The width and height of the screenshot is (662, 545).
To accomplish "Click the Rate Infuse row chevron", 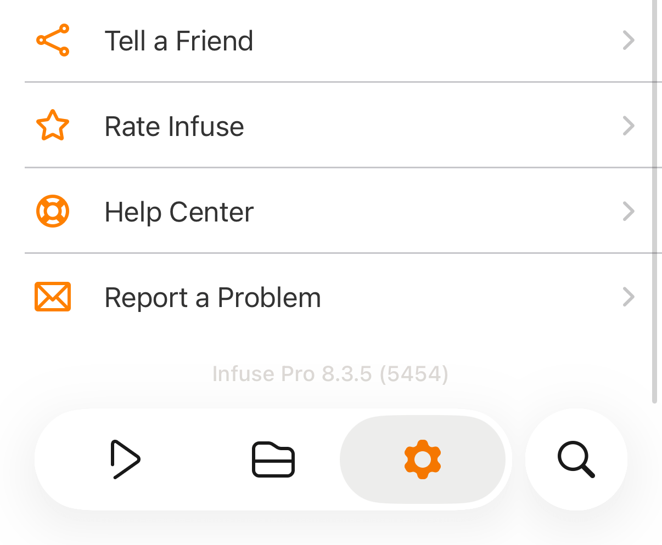I will (x=629, y=126).
